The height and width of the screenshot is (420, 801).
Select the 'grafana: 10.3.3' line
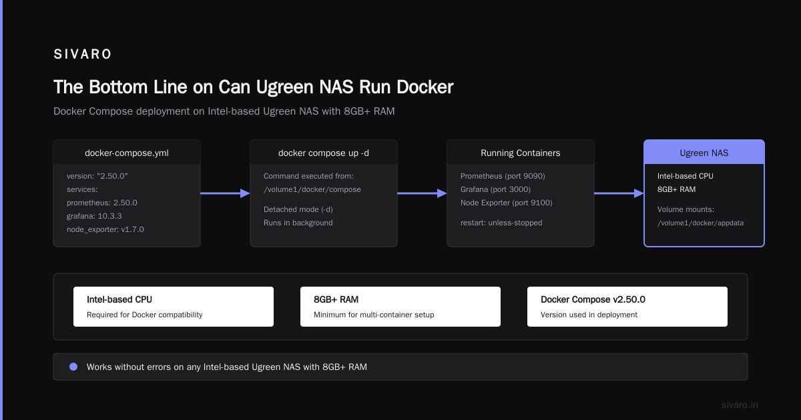(93, 216)
